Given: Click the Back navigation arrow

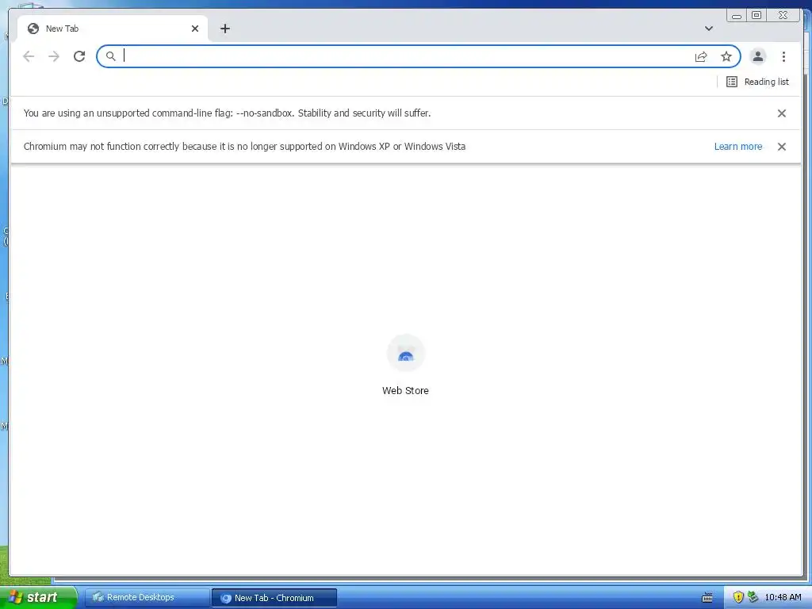Looking at the screenshot, I should coord(29,56).
